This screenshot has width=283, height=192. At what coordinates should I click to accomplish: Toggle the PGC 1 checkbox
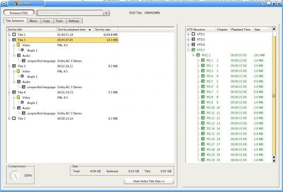pyautogui.click(x=198, y=55)
